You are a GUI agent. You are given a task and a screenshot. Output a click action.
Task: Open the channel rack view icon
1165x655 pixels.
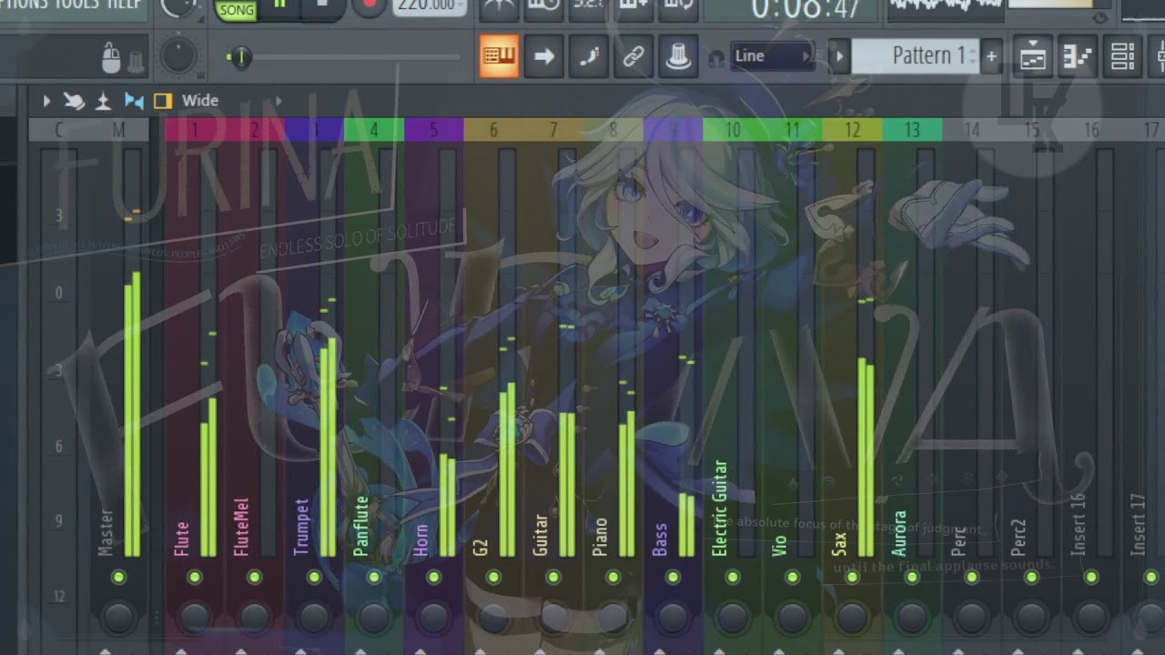pyautogui.click(x=1123, y=56)
